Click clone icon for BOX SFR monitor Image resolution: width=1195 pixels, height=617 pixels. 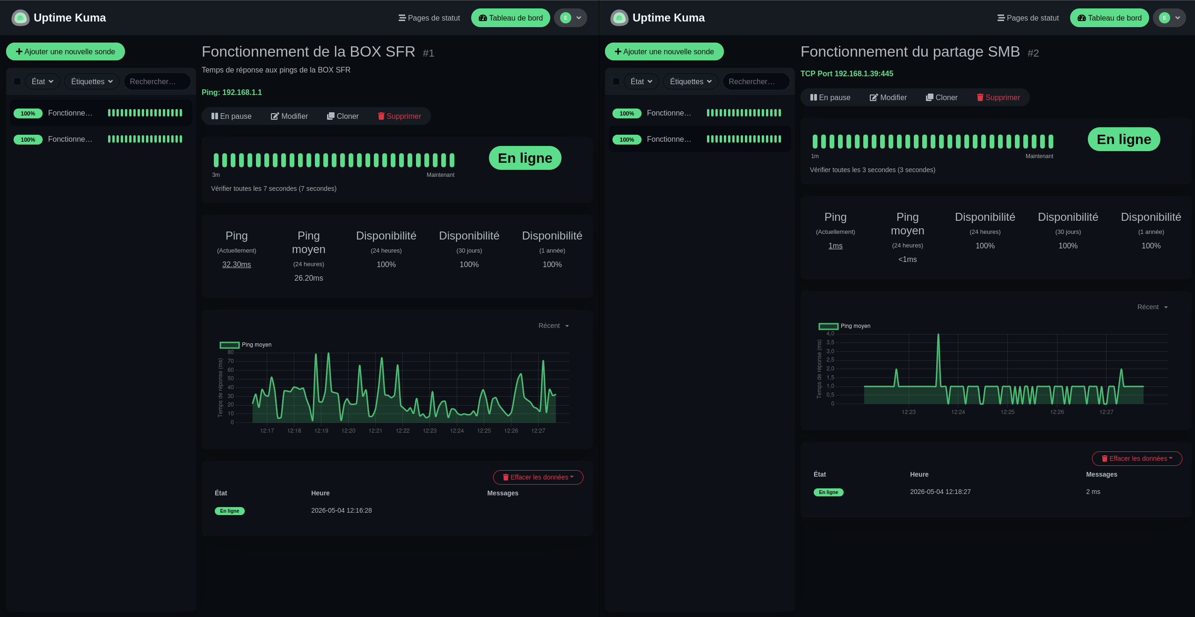[x=330, y=116]
